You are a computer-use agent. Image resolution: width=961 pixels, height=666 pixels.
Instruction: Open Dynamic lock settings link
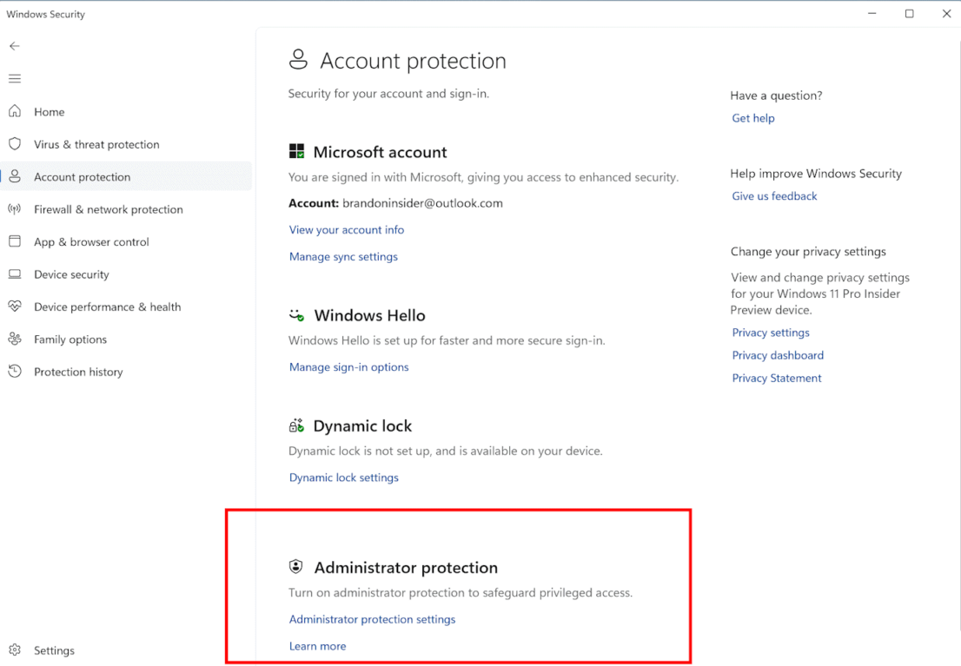343,478
